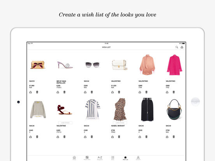Add Sacai black skirt to bag
Screen dimensions: 215x161
tap(140, 137)
